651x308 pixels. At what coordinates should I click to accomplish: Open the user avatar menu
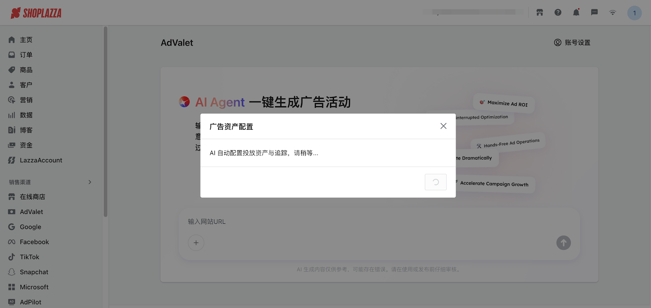pos(634,13)
